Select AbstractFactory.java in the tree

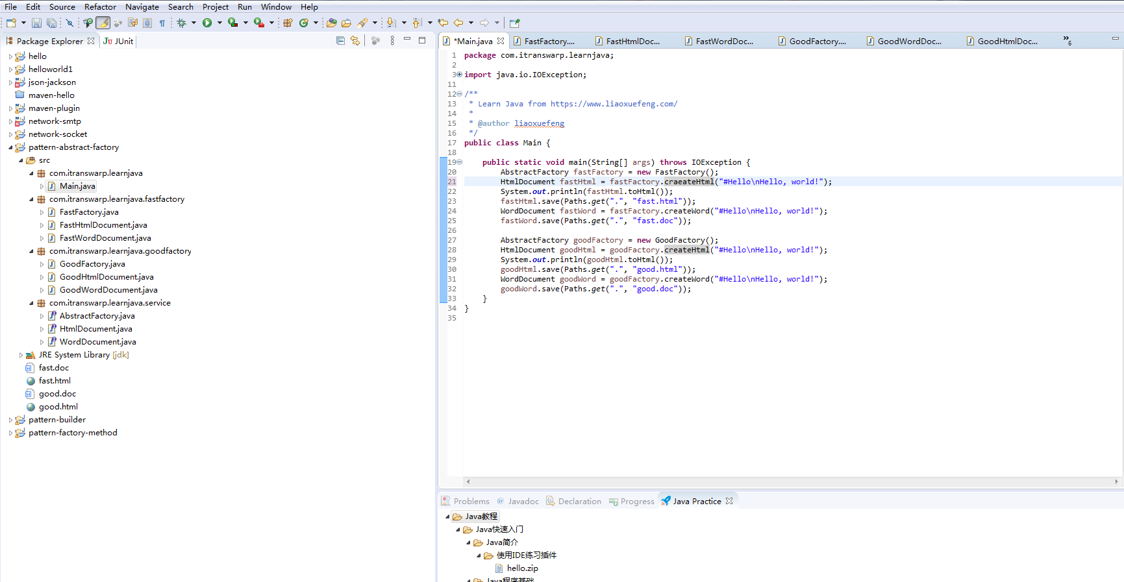(97, 316)
